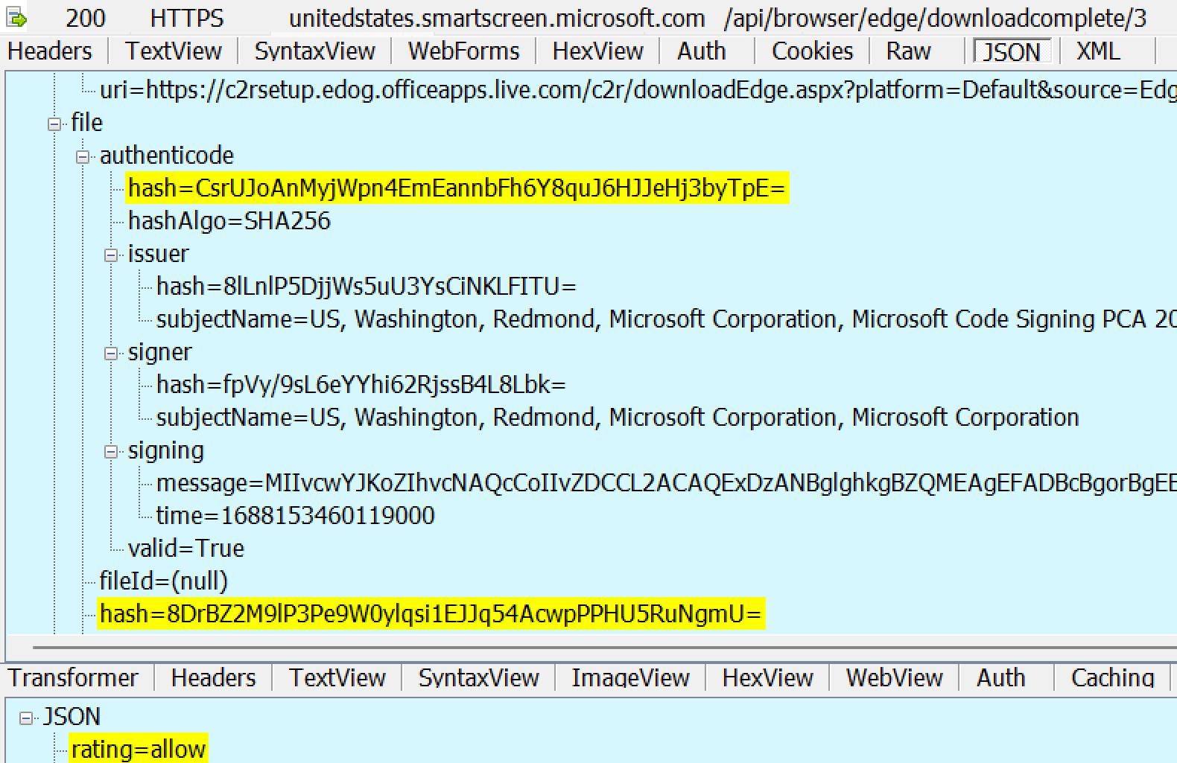1177x763 pixels.
Task: Switch to the response ImageView tab
Action: (630, 678)
